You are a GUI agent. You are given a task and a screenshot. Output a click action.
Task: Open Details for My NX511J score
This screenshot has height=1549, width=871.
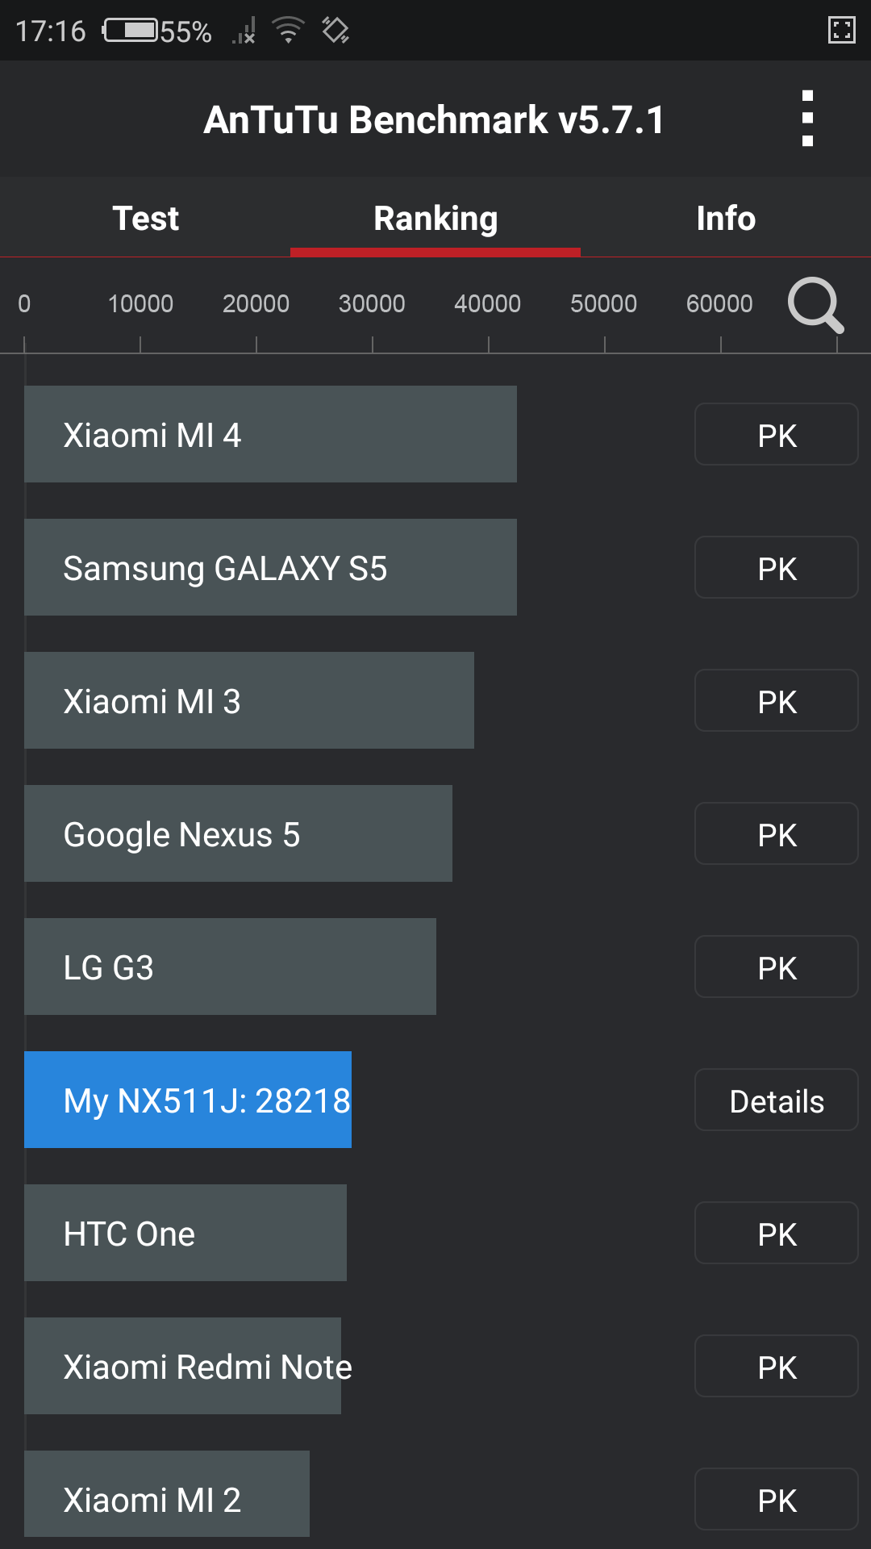(776, 1100)
